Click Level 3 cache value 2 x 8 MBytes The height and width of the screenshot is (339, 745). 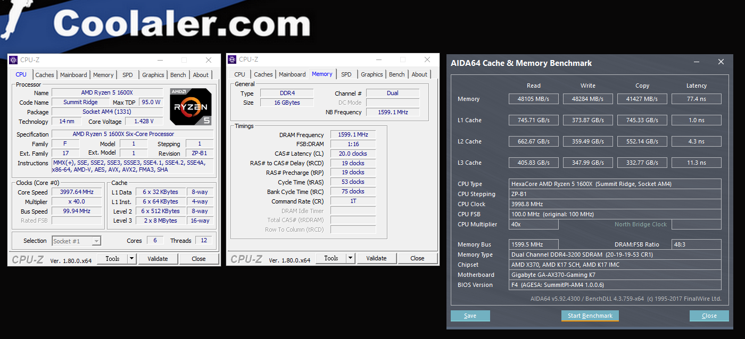(x=160, y=221)
